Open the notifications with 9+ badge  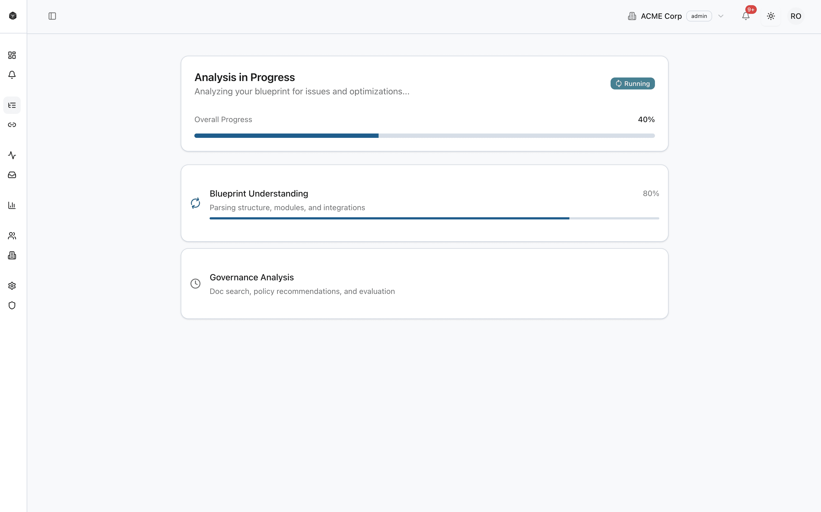coord(746,16)
